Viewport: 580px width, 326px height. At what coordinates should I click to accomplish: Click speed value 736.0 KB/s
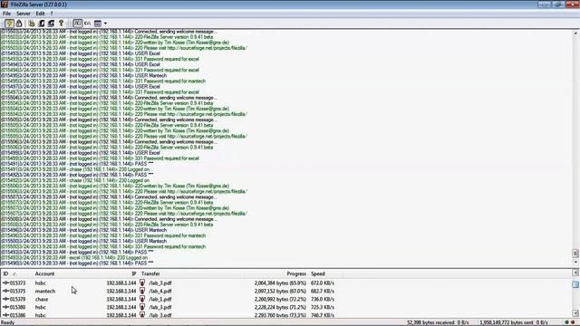click(323, 300)
